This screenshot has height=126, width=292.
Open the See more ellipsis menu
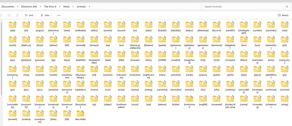tap(59, 15)
